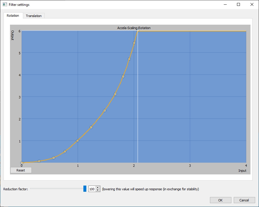Click the Reduction factor slider handle

tap(85, 189)
